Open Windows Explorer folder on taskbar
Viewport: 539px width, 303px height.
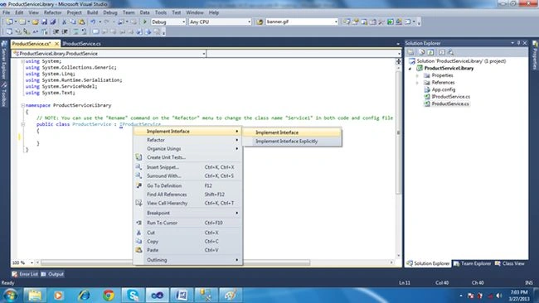coord(35,295)
